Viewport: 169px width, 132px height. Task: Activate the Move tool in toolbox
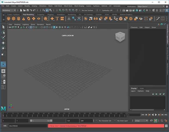(3, 43)
